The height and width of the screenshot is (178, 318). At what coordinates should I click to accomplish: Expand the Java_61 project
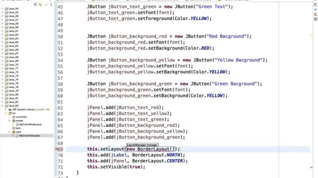coord(2,31)
